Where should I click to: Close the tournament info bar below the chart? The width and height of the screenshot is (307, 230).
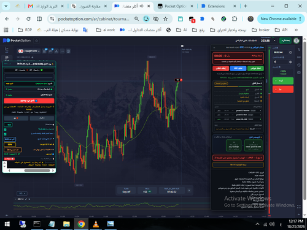point(189,190)
